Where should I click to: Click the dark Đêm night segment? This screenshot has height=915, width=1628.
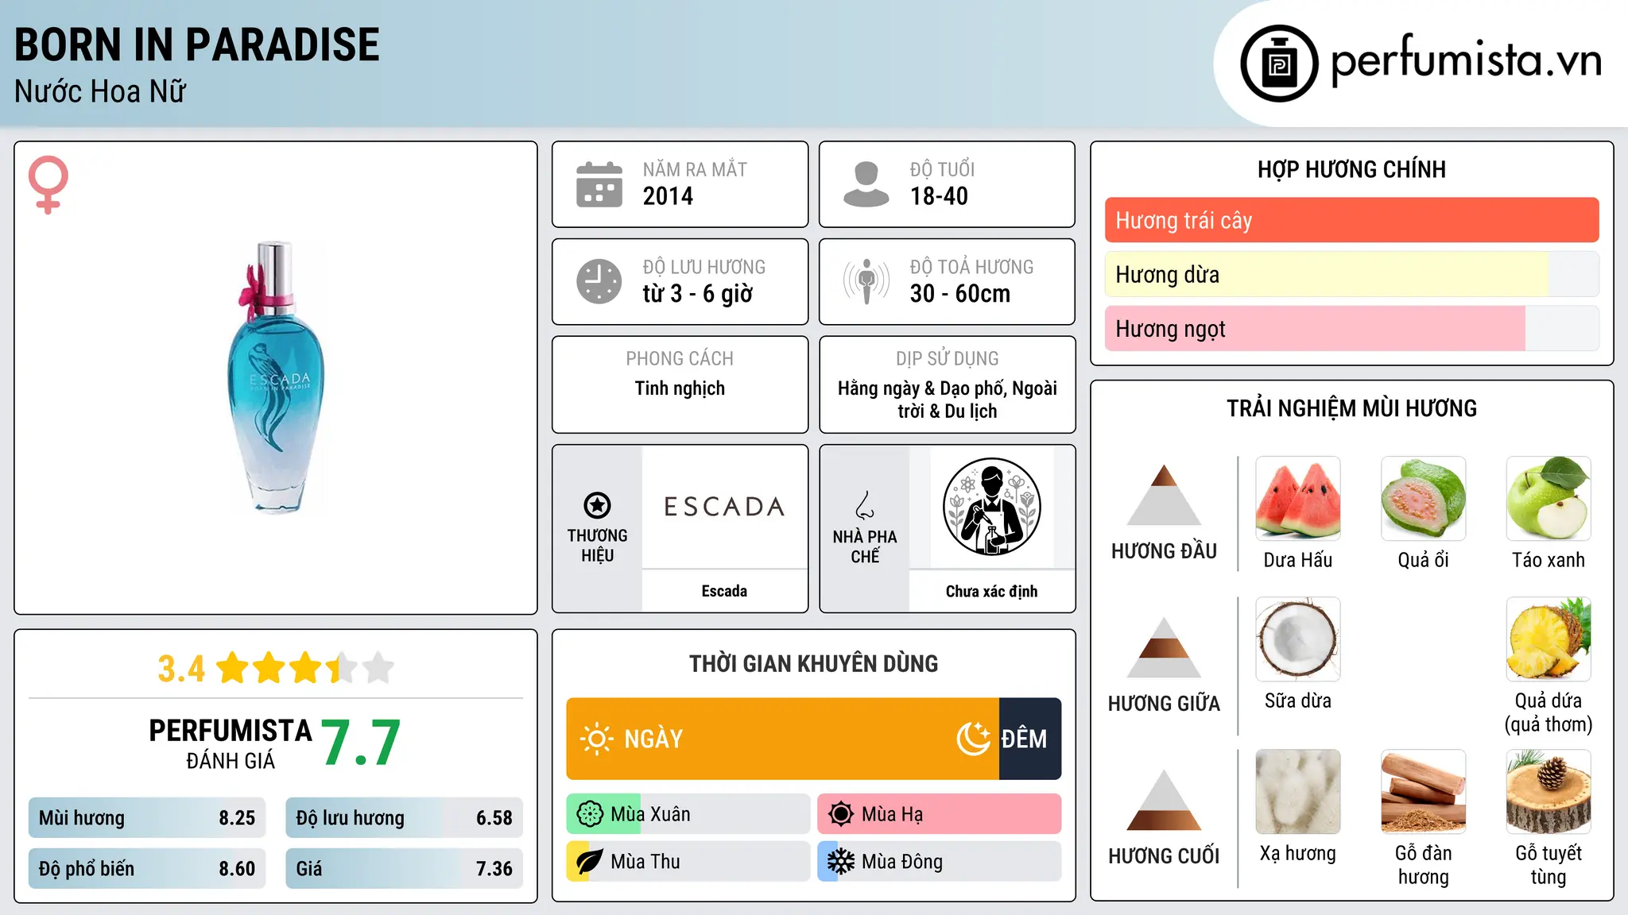pyautogui.click(x=1030, y=739)
